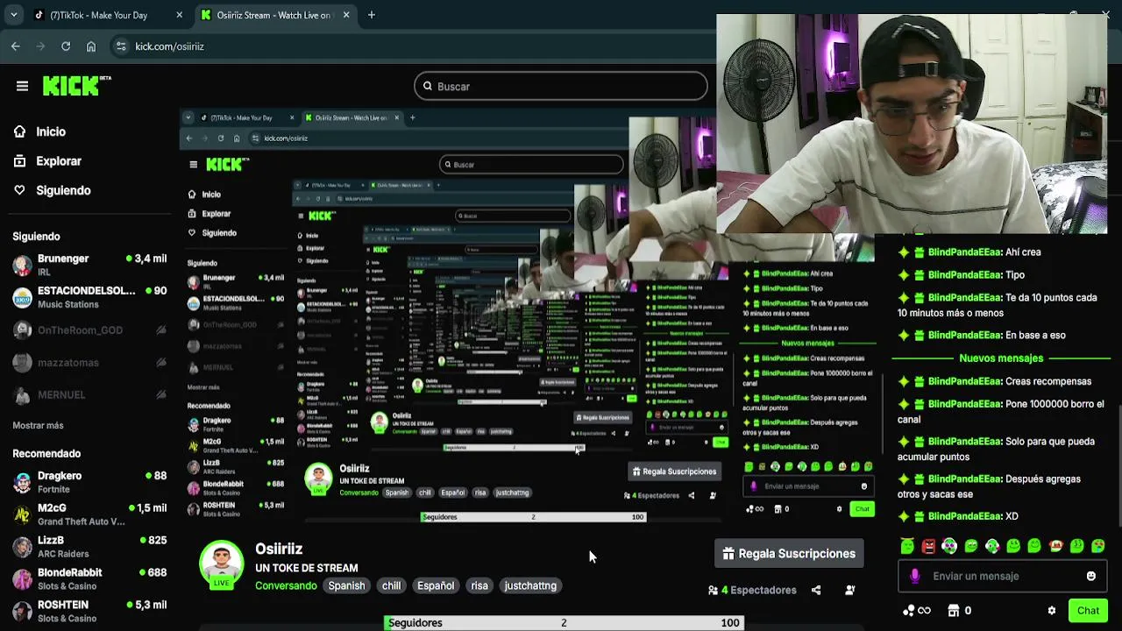Viewport: 1122px width, 631px height.
Task: Click Osiiriiz live avatar below the stream
Action: click(222, 564)
